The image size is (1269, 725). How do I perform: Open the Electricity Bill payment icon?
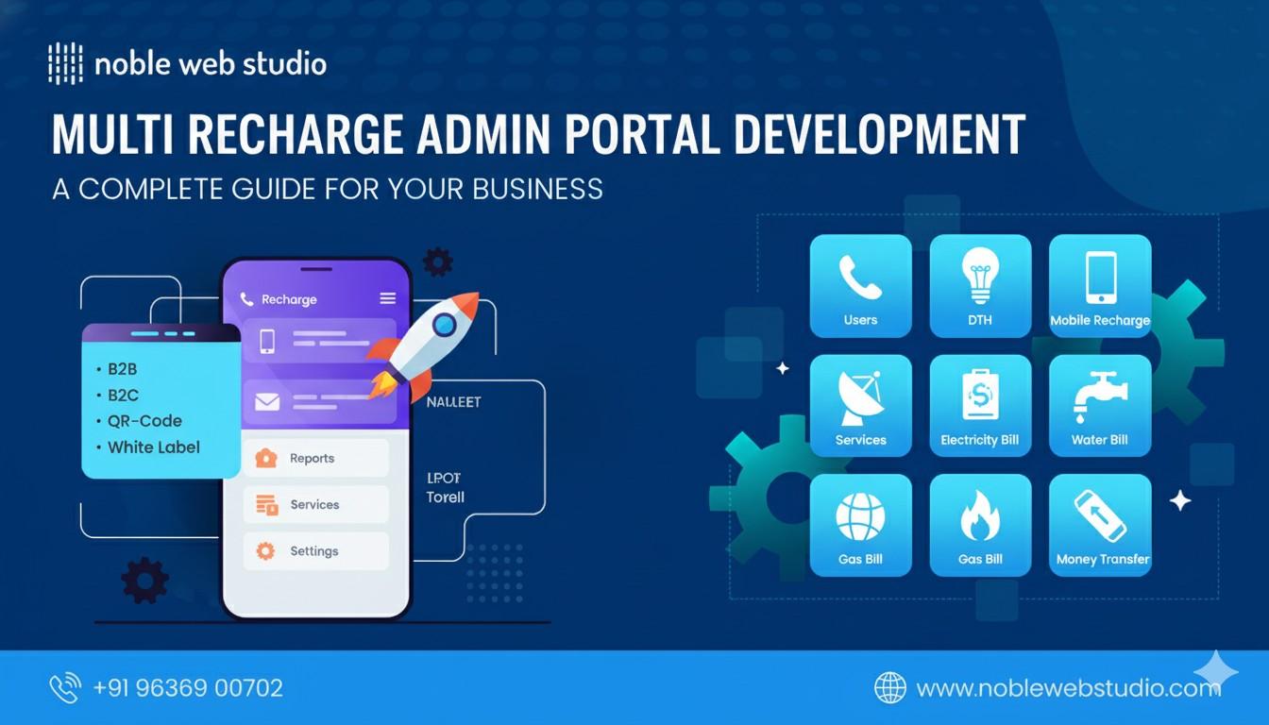[x=980, y=405]
